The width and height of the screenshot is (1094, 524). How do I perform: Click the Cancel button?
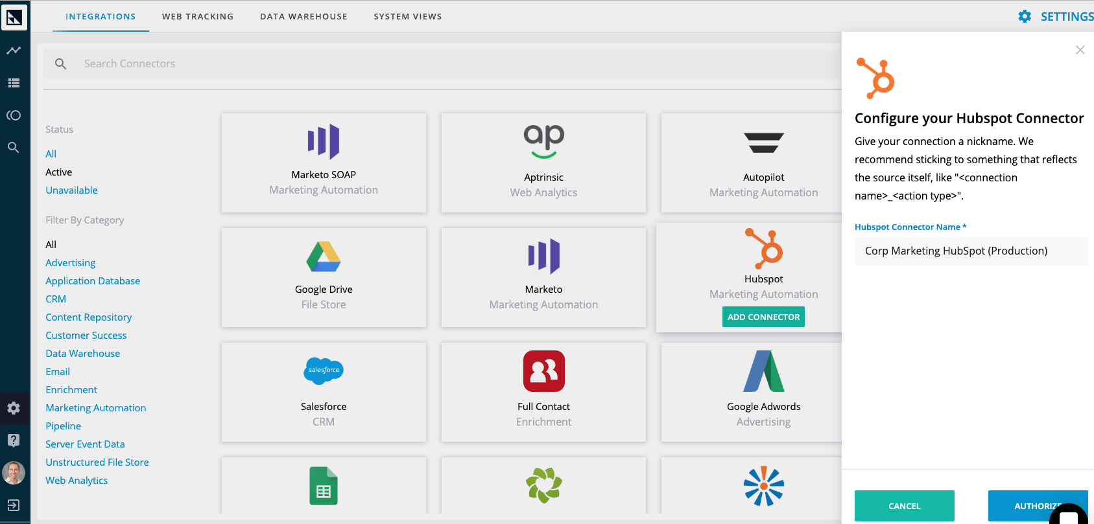(x=905, y=506)
